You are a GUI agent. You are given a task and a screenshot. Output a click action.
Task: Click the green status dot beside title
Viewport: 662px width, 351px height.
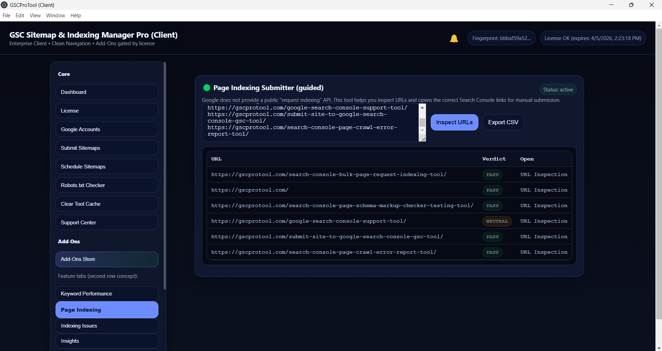point(207,88)
